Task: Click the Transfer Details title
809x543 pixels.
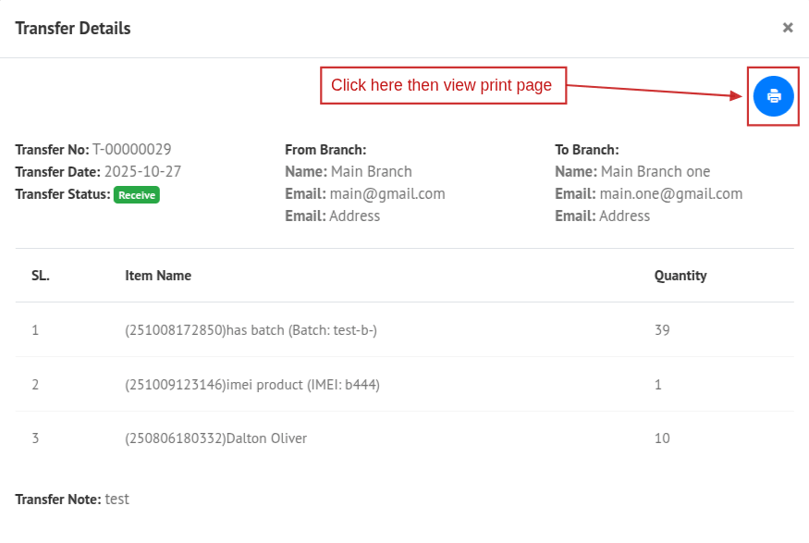Action: click(73, 29)
